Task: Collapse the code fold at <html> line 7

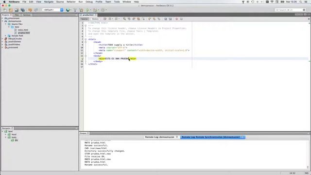Action: pos(86,39)
